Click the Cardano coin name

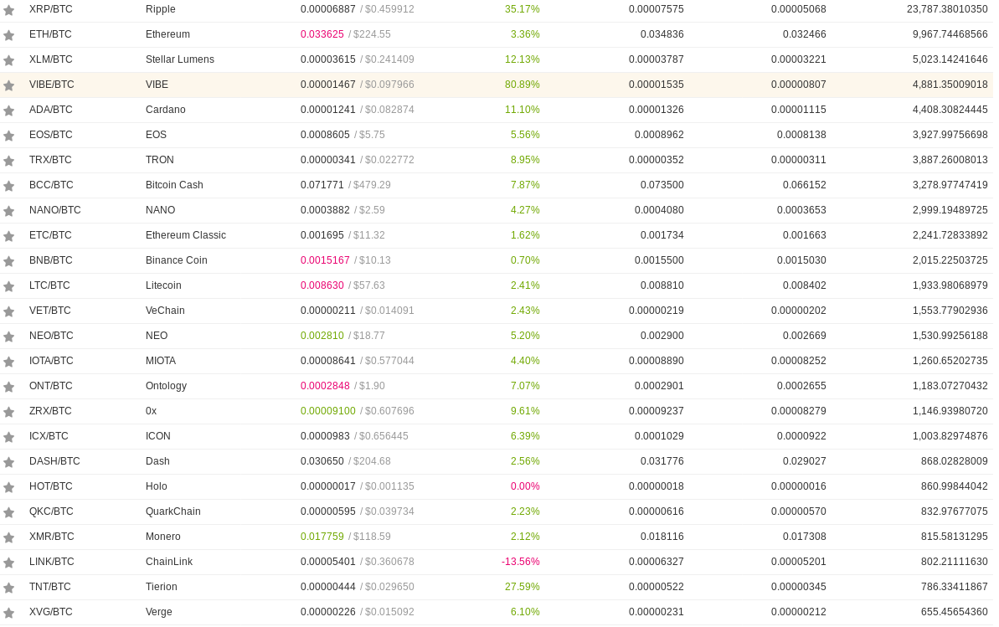[166, 110]
